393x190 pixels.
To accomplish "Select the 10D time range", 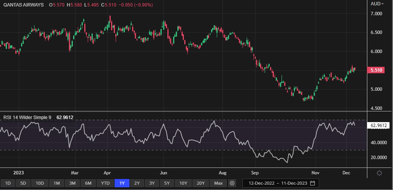I will click(40, 183).
